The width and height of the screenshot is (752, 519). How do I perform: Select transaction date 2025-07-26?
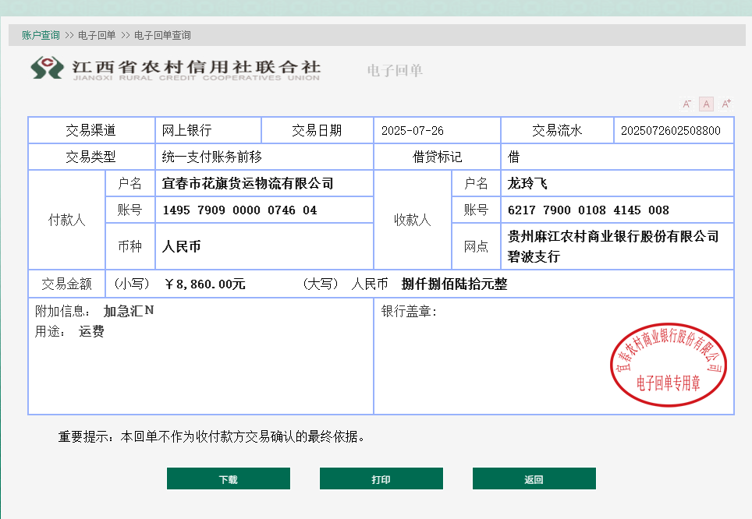tap(413, 130)
